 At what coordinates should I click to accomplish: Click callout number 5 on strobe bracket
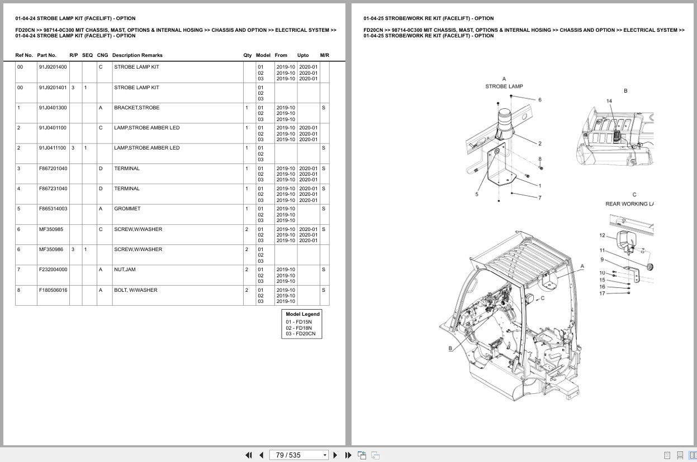(477, 195)
